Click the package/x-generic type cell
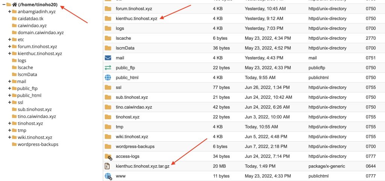385x181 pixels. pos(327,166)
